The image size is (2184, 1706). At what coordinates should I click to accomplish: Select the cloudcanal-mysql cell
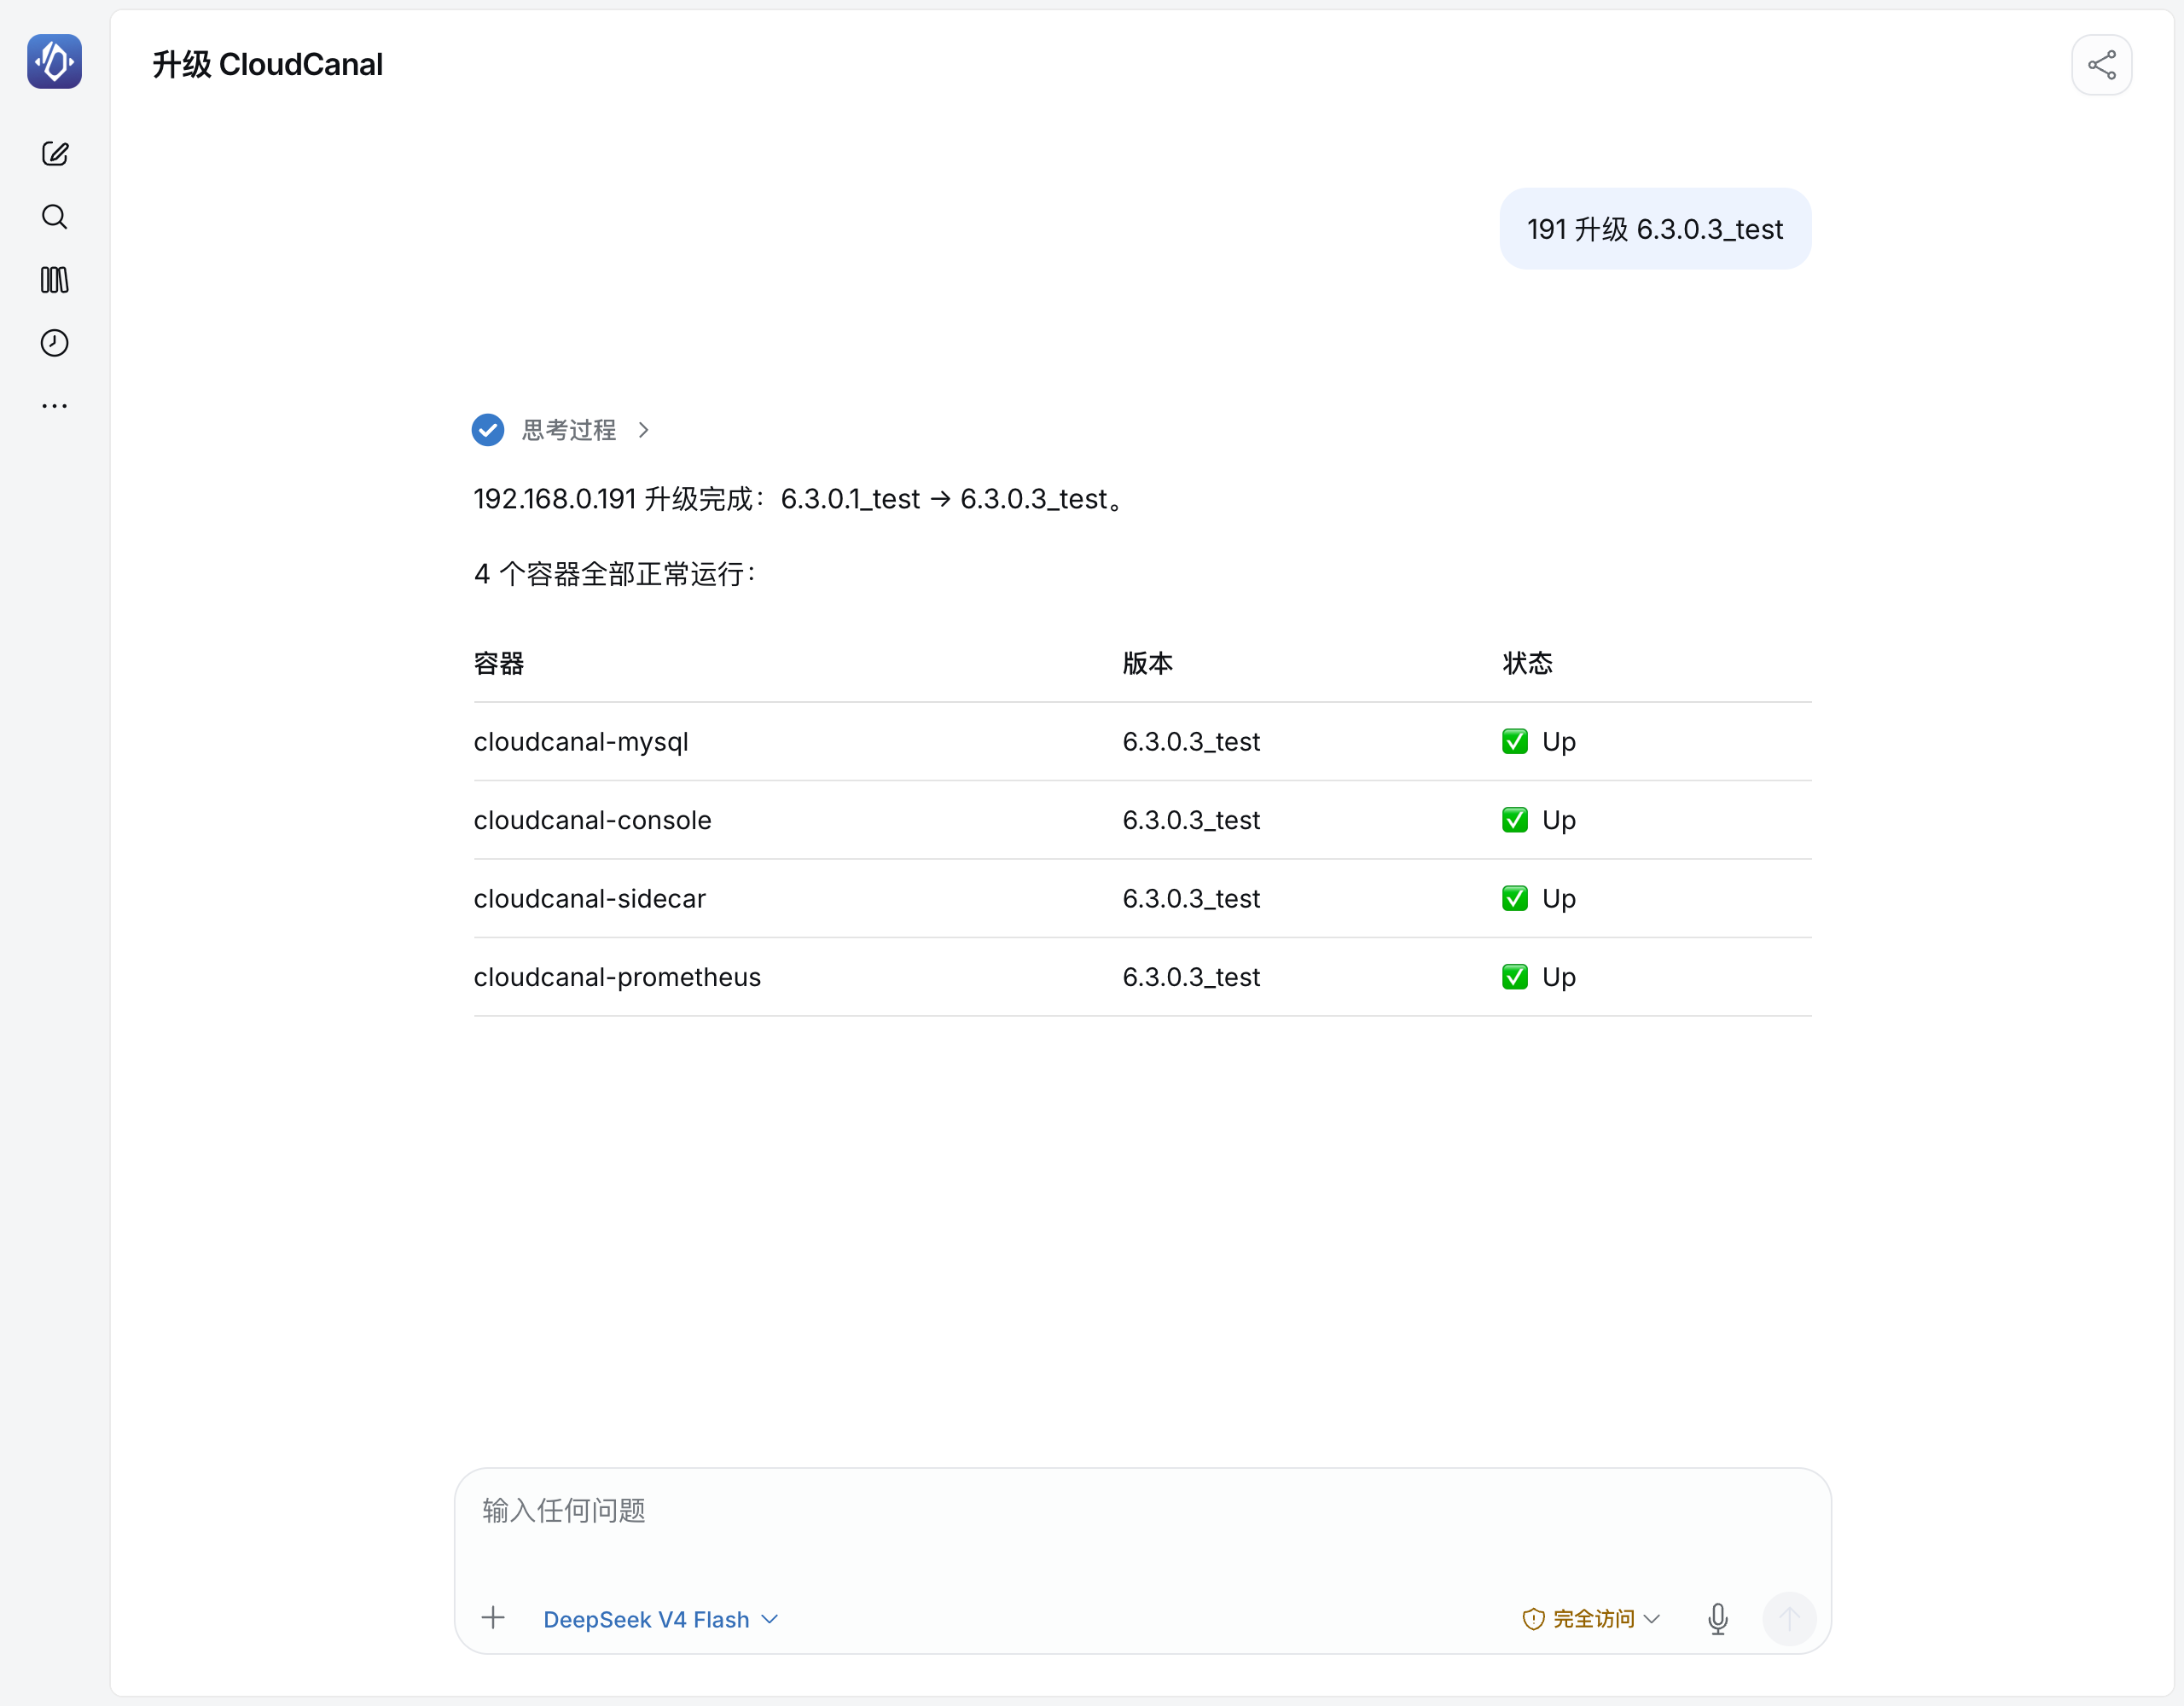(581, 742)
